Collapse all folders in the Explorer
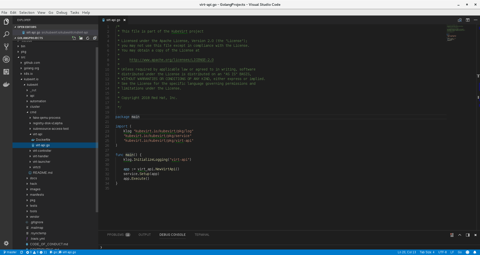 95,38
